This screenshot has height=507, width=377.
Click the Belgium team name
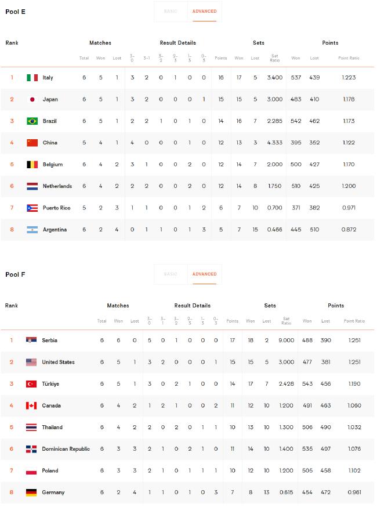click(x=53, y=165)
